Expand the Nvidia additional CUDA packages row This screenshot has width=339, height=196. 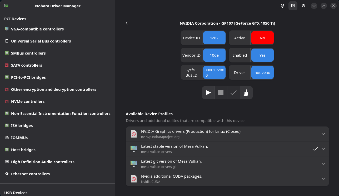click(x=323, y=179)
